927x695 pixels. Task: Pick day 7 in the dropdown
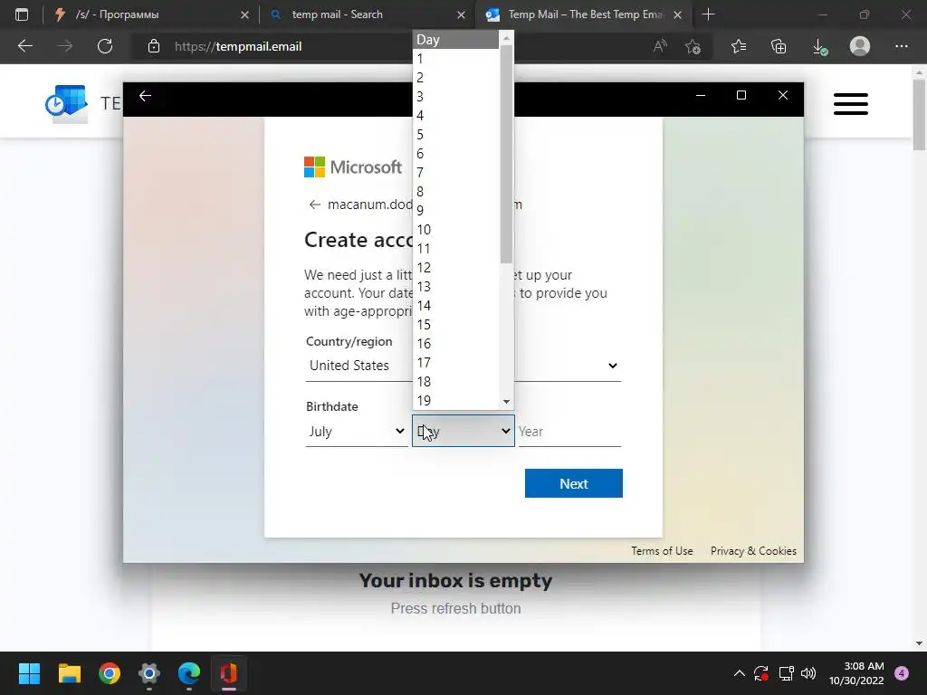pos(456,173)
